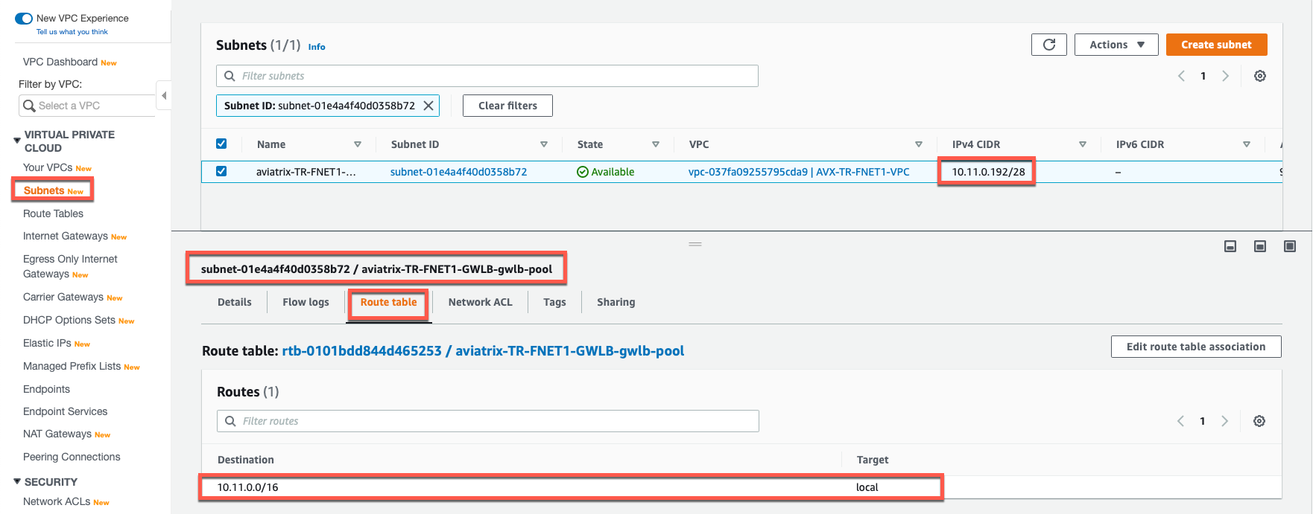Refresh the subnets list

pos(1049,45)
